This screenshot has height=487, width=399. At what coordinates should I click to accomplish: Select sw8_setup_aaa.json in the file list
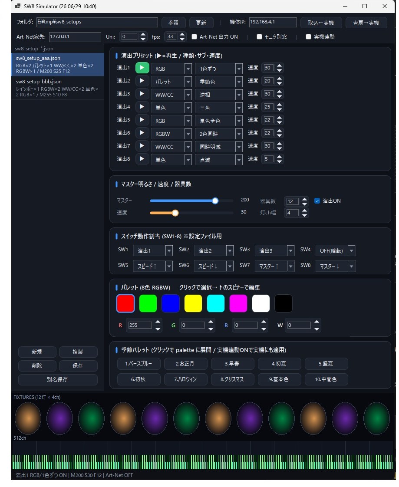(58, 64)
